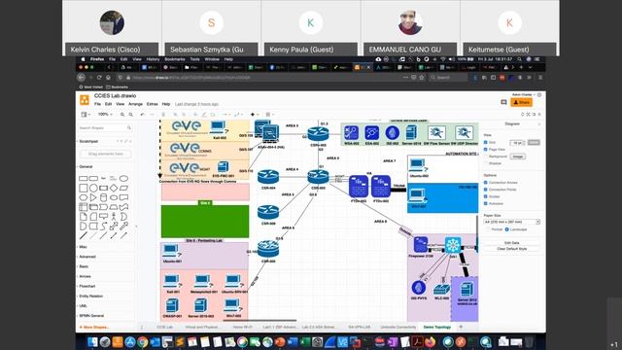Select the ISE-002 fingerprint icon
The image size is (622, 350).
[x=392, y=132]
